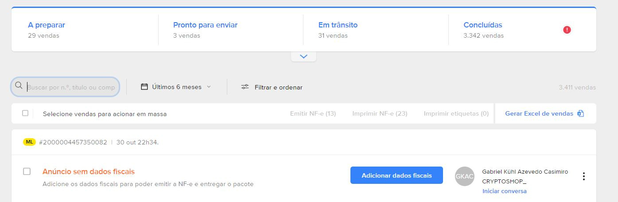Click the GKAC buyer avatar
Viewport: 618px width, 202px height.
(465, 176)
